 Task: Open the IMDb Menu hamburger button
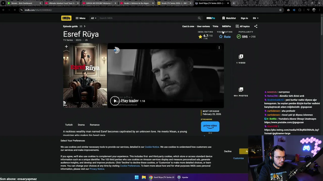coord(80,18)
